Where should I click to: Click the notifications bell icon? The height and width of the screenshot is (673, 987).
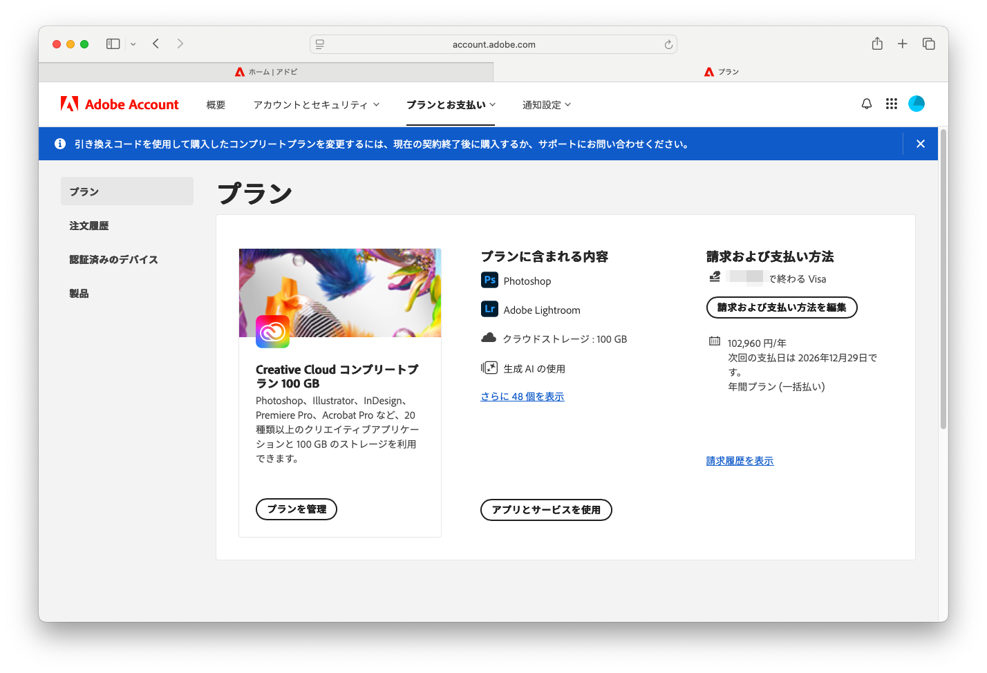866,104
